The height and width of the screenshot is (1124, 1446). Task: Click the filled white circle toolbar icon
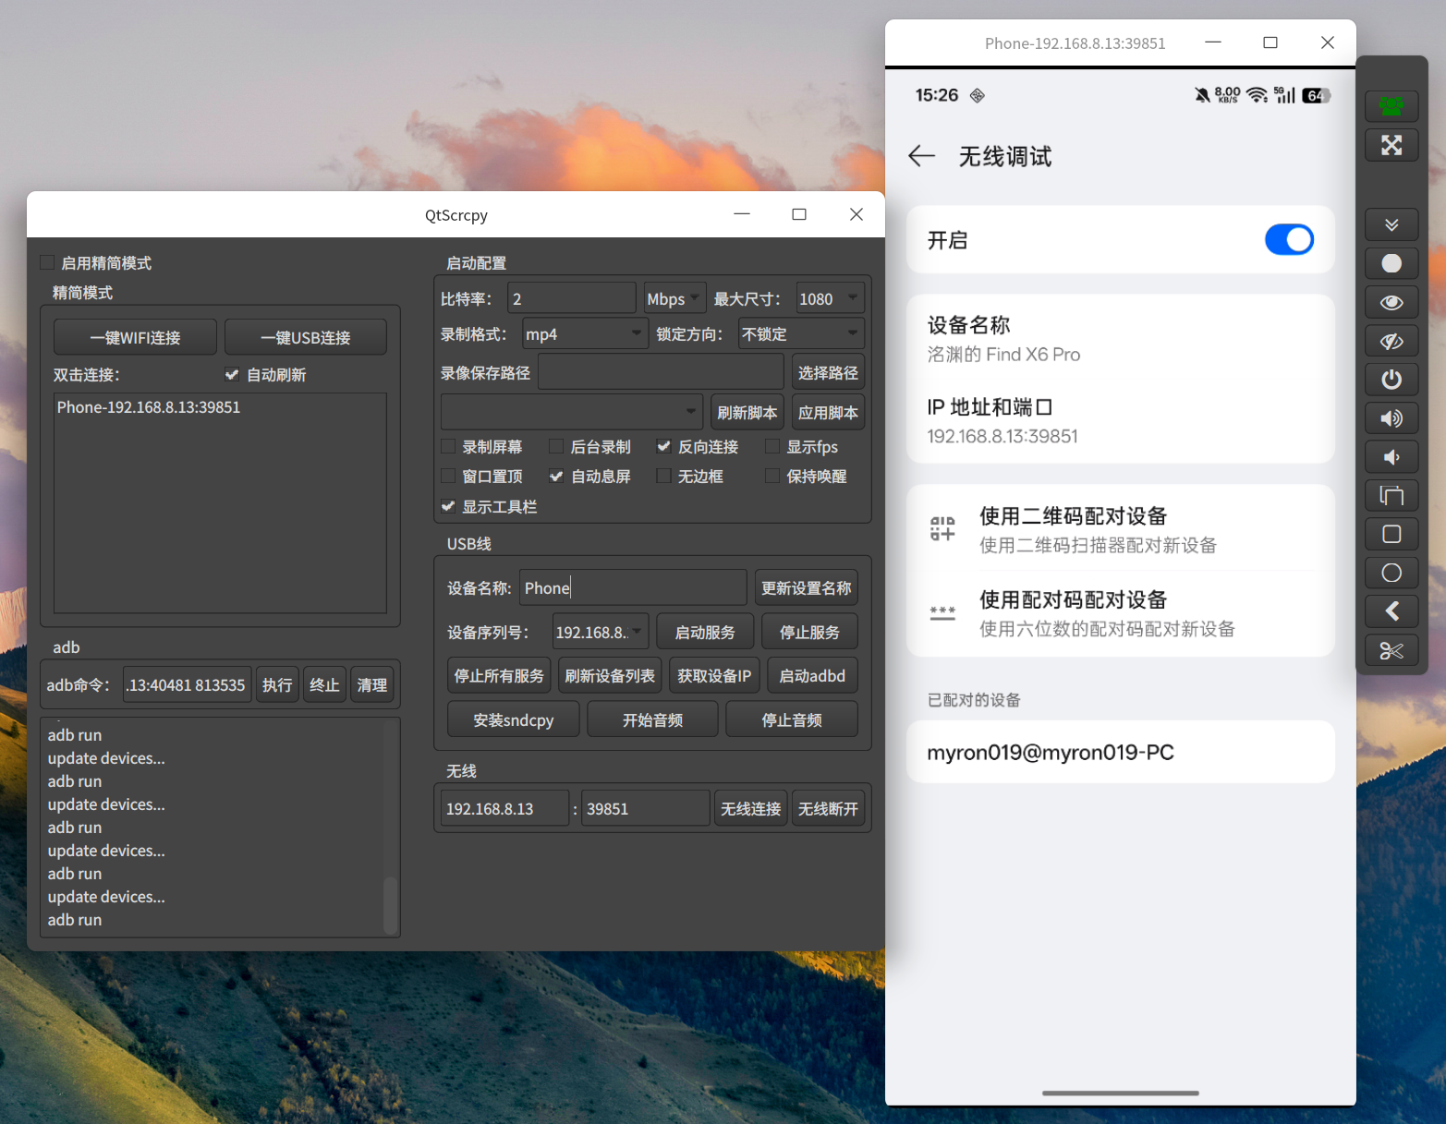click(x=1391, y=263)
